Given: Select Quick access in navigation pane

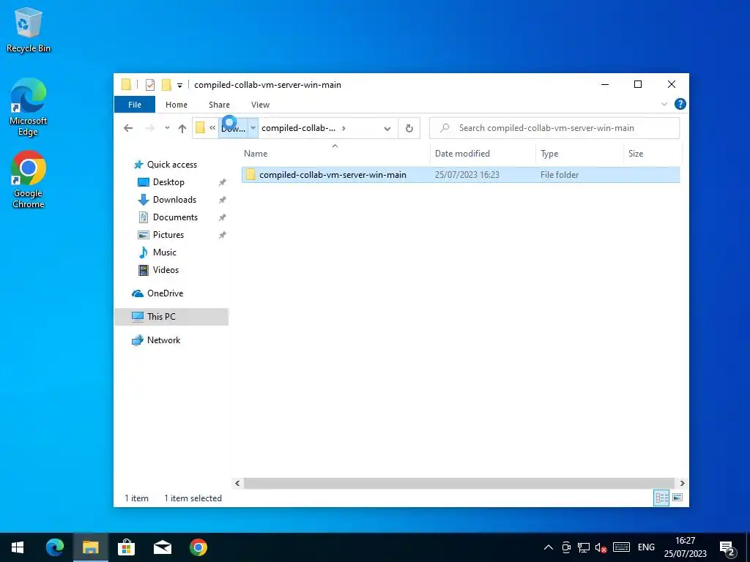Looking at the screenshot, I should 171,165.
